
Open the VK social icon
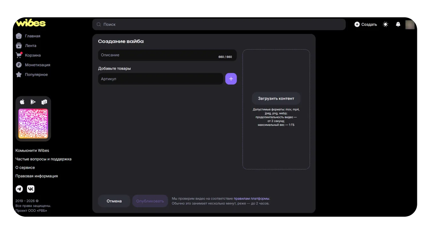(31, 189)
